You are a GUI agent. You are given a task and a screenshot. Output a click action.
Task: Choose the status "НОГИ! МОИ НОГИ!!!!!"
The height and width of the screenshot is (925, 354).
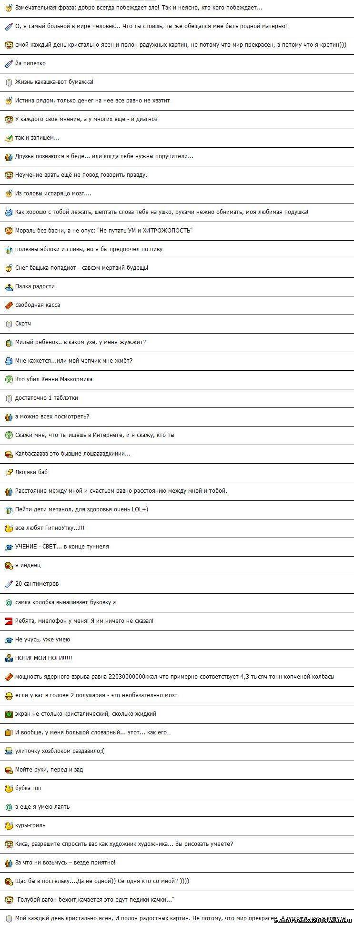[44, 658]
